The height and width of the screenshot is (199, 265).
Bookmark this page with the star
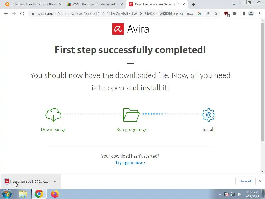(216, 13)
